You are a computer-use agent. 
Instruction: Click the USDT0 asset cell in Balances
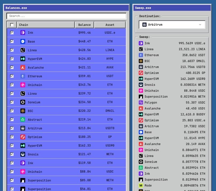[x=110, y=128]
